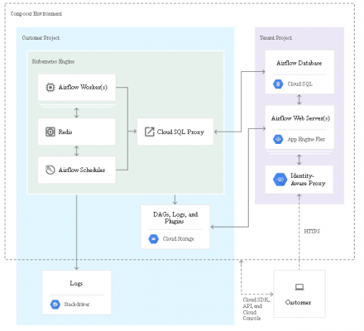Click the HTTPS connection label
This screenshot has height=331, width=364.
pos(312,232)
